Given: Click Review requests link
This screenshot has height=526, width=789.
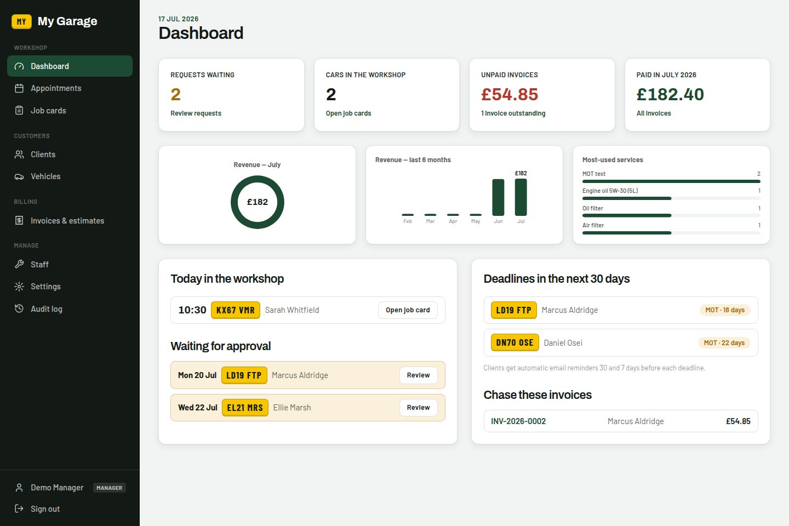Looking at the screenshot, I should click(x=196, y=113).
